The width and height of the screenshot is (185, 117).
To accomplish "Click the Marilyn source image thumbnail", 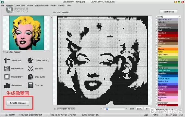I will 26,33.
